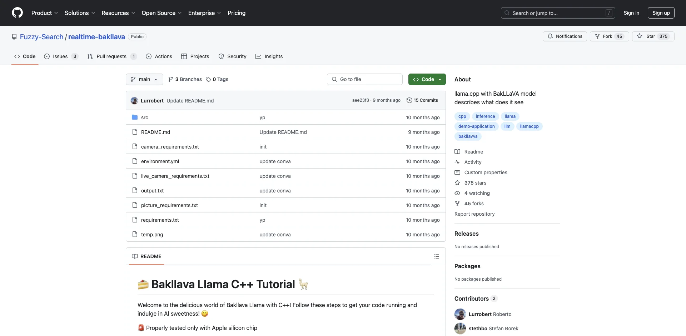This screenshot has width=686, height=336.
Task: Open the Contributors heading link
Action: [x=471, y=299]
